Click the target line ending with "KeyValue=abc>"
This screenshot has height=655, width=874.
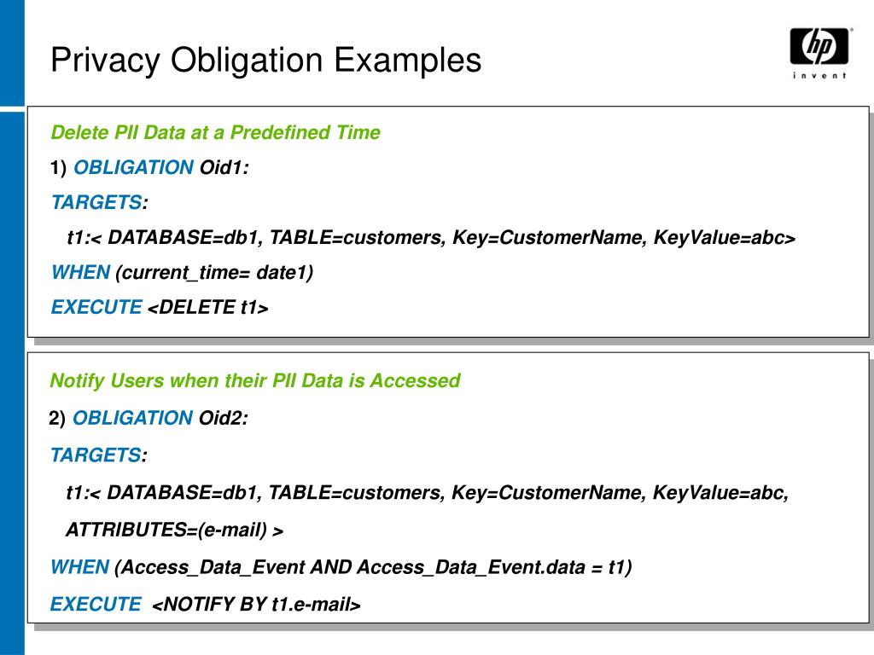431,237
